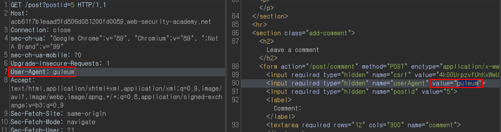
Task: Click the section class="add-comment" line
Action: (x=304, y=33)
